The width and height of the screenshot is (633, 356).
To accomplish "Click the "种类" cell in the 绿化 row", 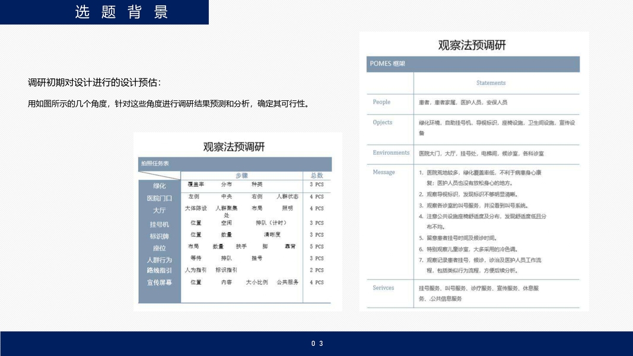I will coord(257,184).
